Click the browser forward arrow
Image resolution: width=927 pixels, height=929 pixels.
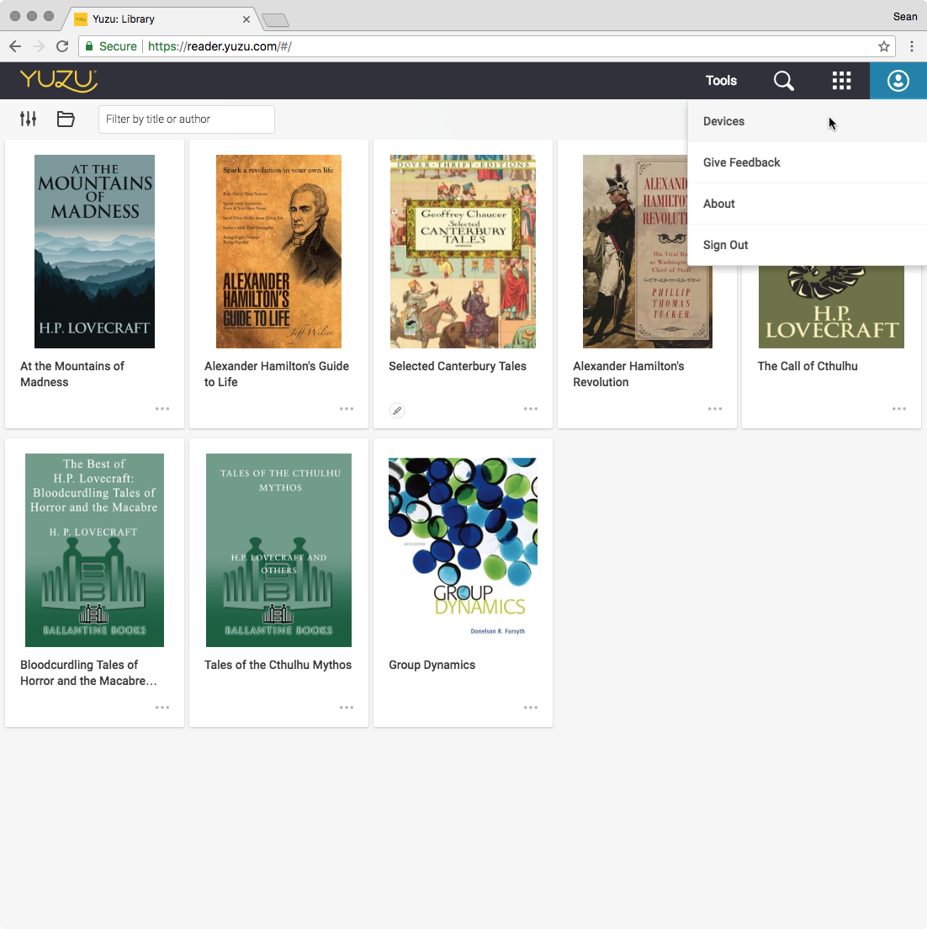39,46
